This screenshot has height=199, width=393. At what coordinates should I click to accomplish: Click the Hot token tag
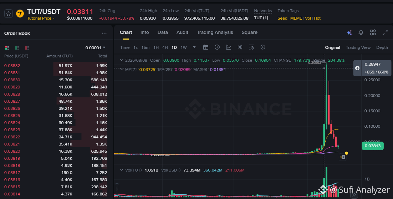(317, 18)
